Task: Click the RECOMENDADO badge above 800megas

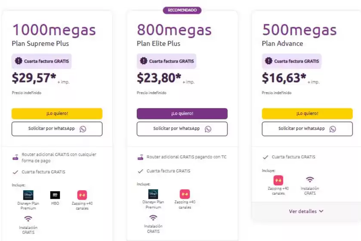Action: 182,10
